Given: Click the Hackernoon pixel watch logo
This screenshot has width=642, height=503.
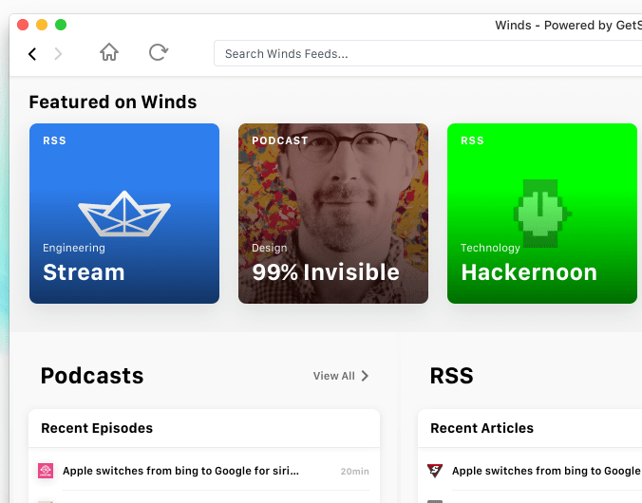Looking at the screenshot, I should point(542,214).
